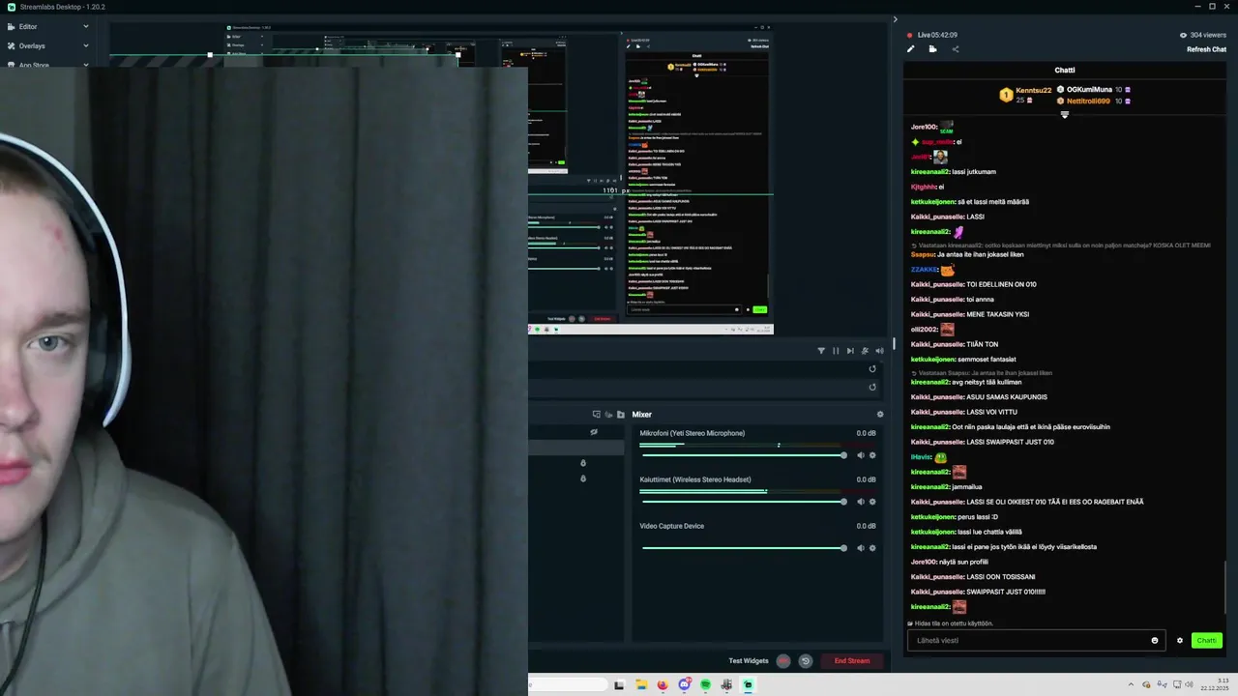The height and width of the screenshot is (696, 1238).
Task: Mute the Mikrofoni Yeti microphone
Action: pos(861,455)
